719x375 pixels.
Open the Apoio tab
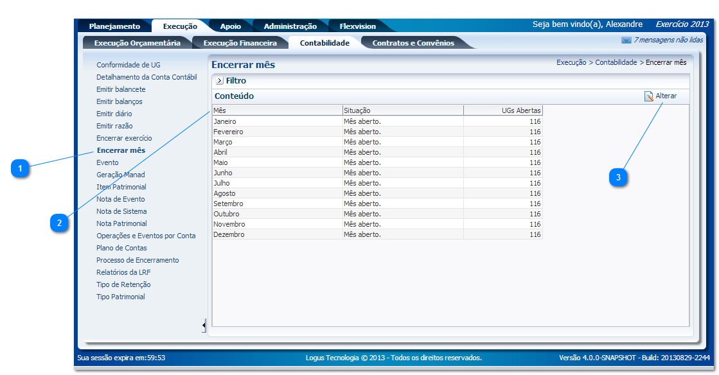(230, 26)
